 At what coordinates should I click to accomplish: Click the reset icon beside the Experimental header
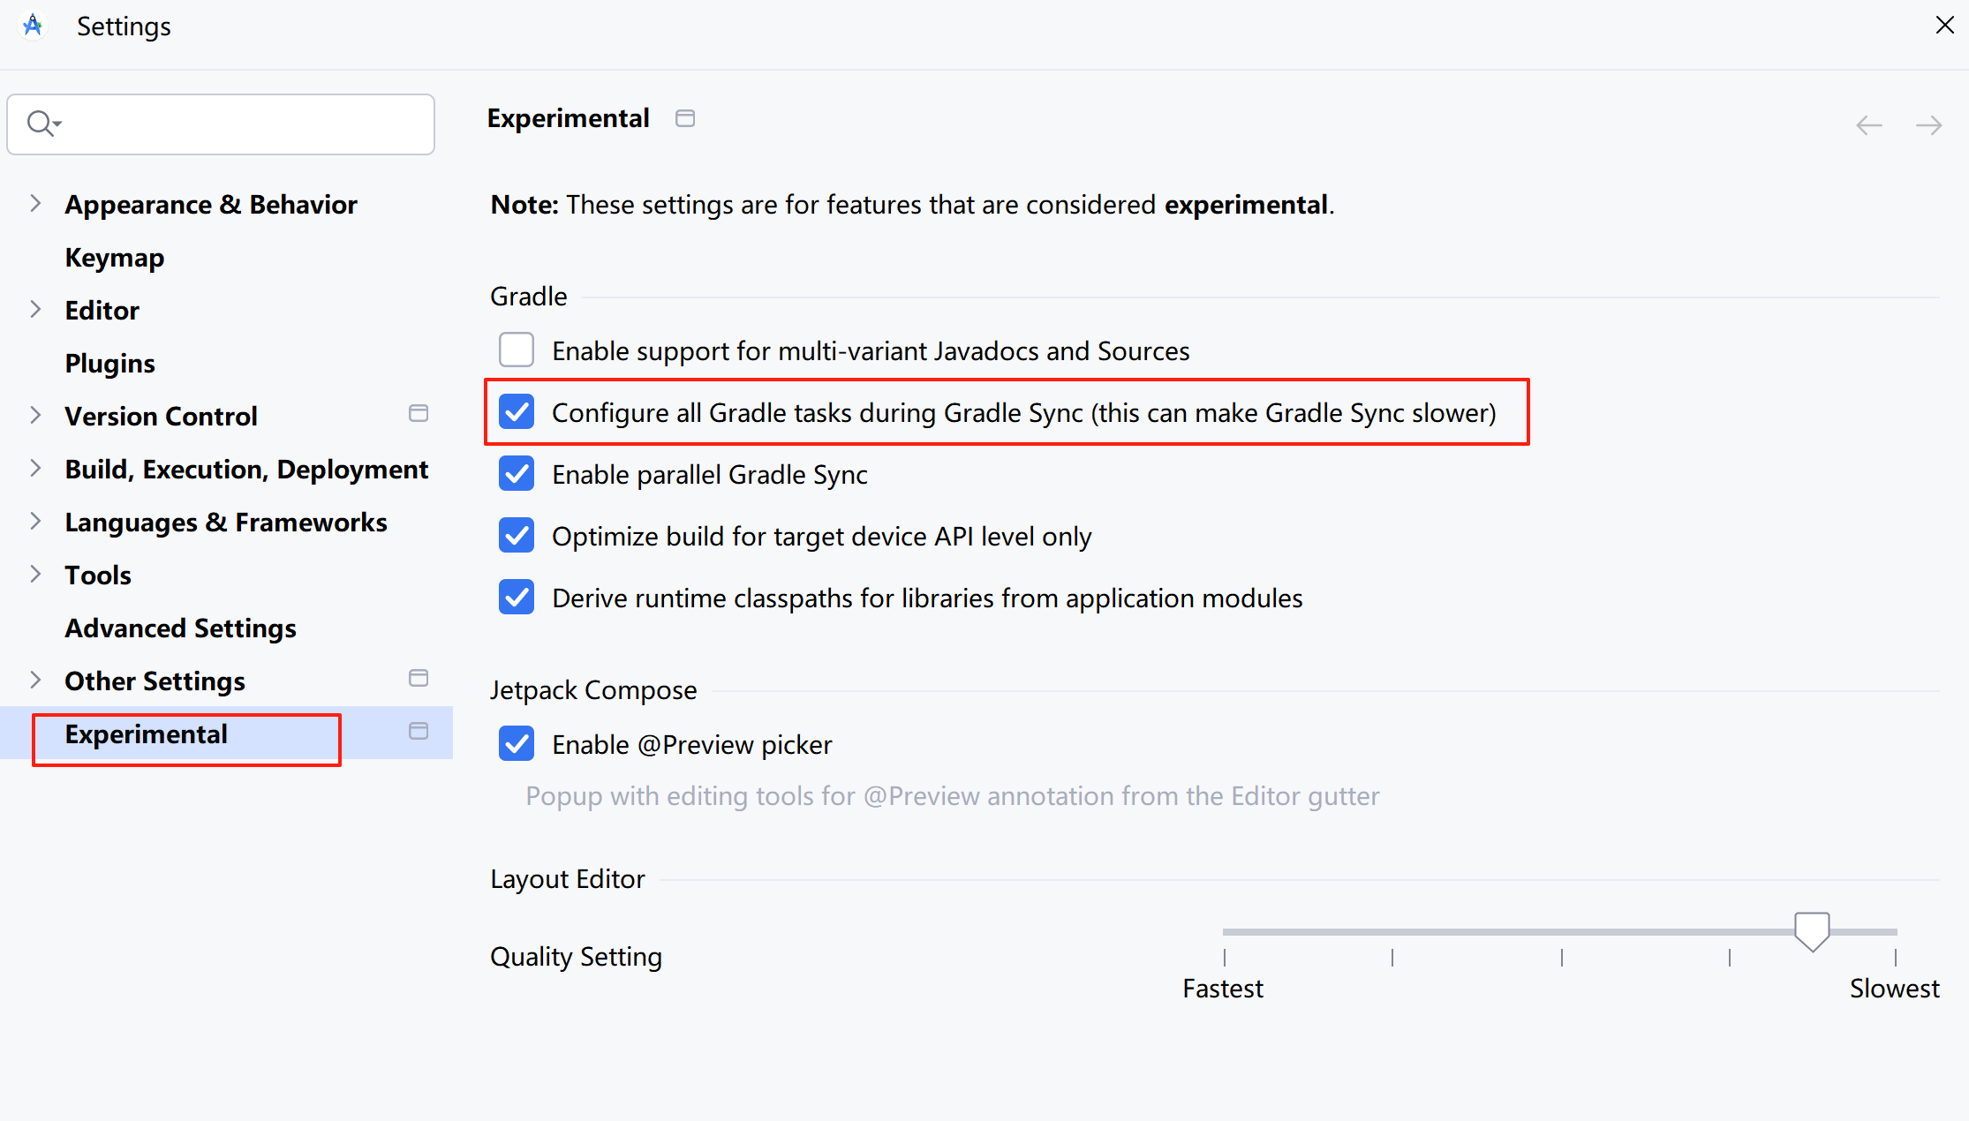click(686, 117)
